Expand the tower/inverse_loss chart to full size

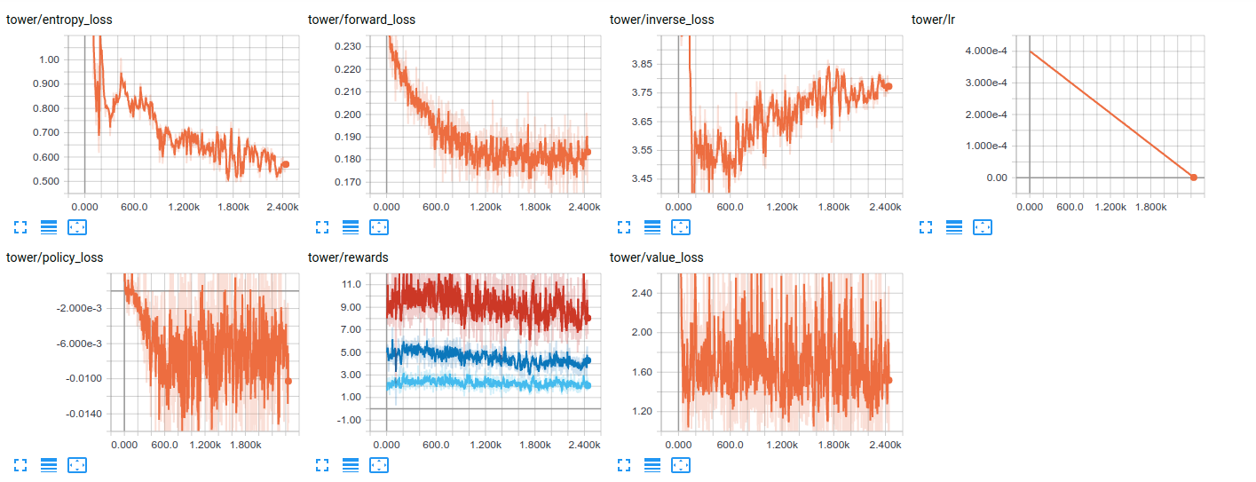[625, 227]
